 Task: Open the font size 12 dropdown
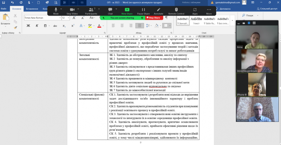68,18
